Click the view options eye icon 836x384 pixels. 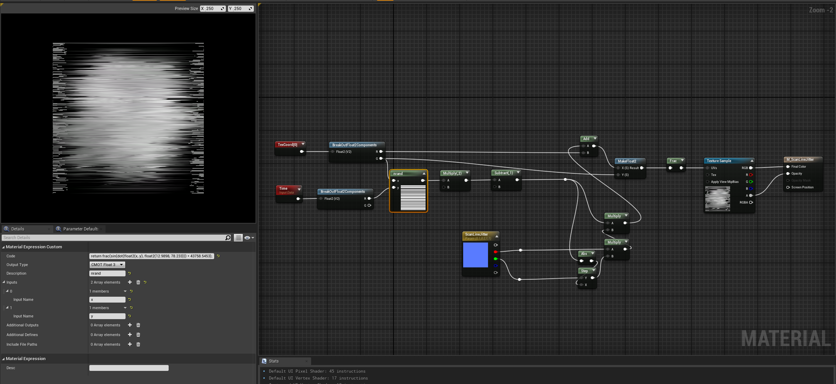[x=248, y=237]
